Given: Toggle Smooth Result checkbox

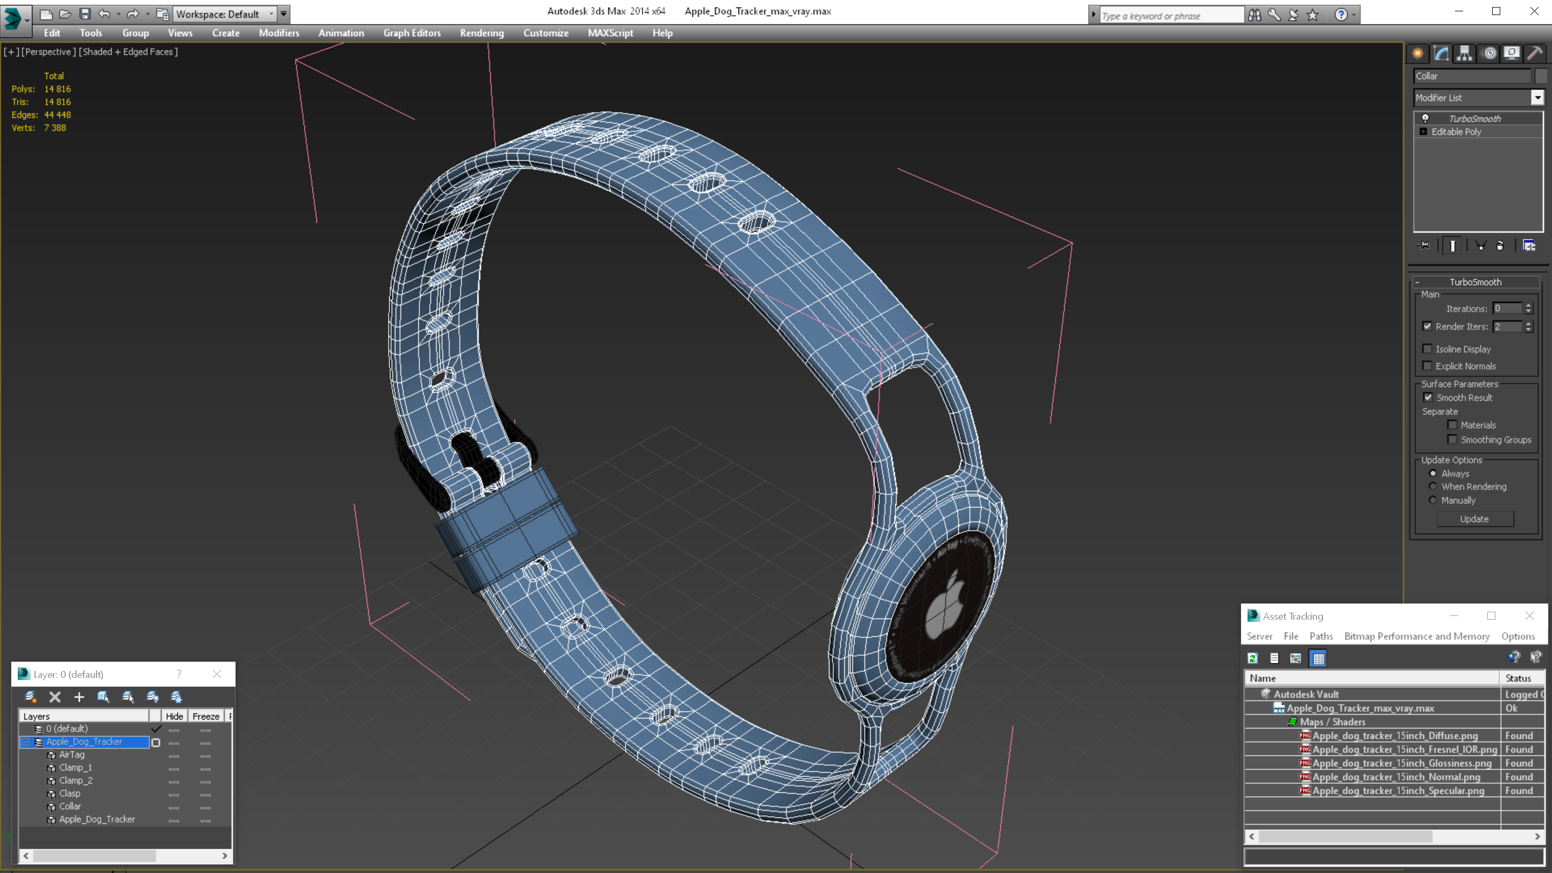Looking at the screenshot, I should [x=1428, y=398].
